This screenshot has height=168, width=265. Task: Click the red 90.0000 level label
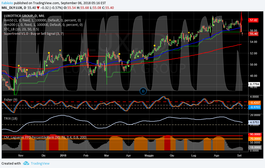(254, 134)
